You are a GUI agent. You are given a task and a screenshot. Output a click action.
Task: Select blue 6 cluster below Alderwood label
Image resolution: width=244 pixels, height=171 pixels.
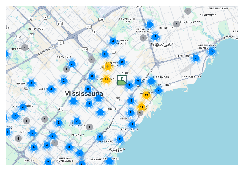tap(151, 81)
